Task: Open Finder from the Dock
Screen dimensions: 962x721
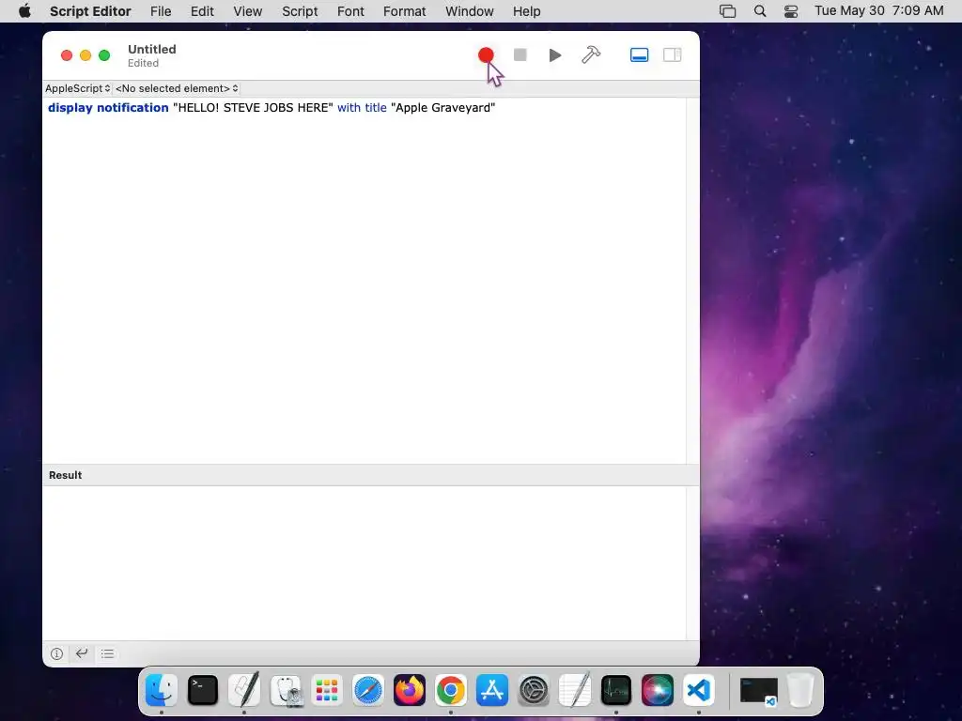Action: (162, 690)
